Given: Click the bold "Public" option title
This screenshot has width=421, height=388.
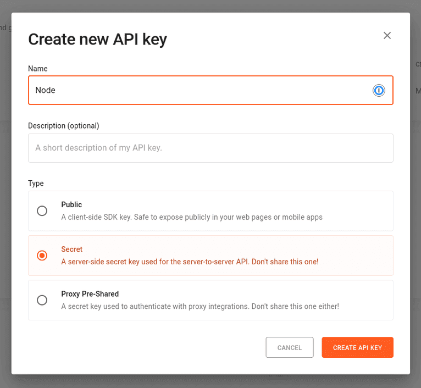Looking at the screenshot, I should (x=71, y=204).
